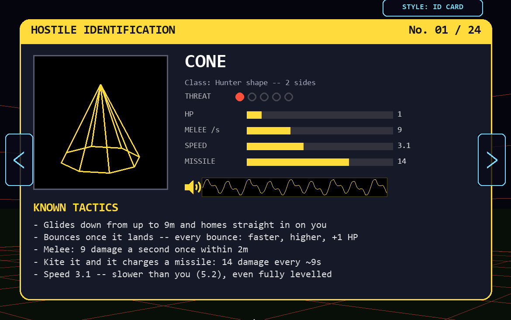Click the KNOWN TACTICS heading

click(x=76, y=207)
